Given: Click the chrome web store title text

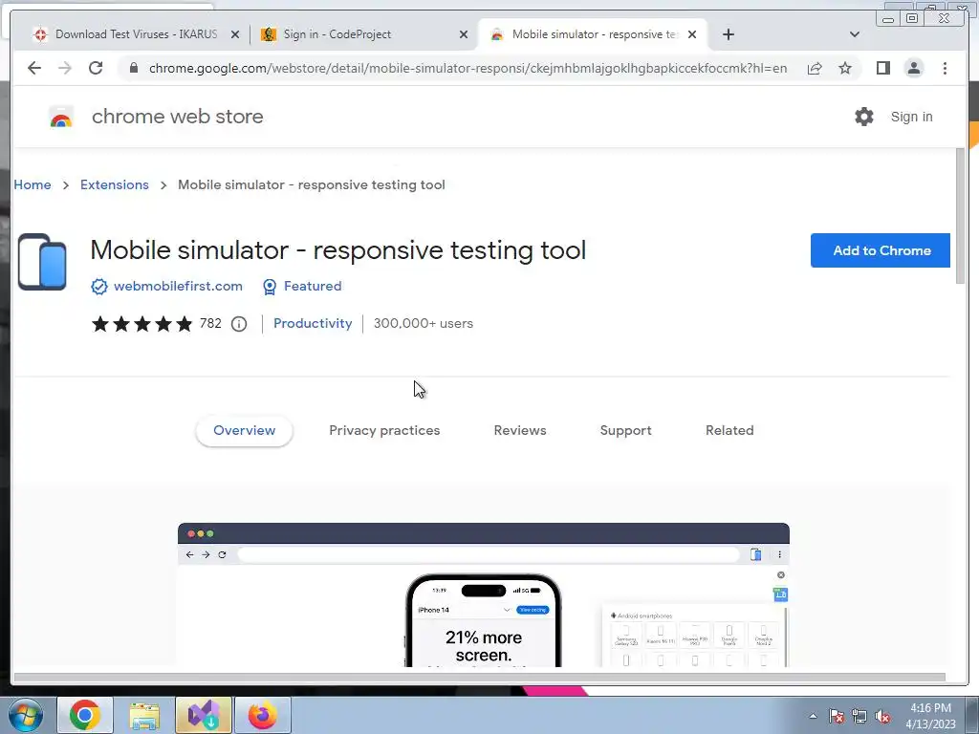Looking at the screenshot, I should tap(177, 117).
